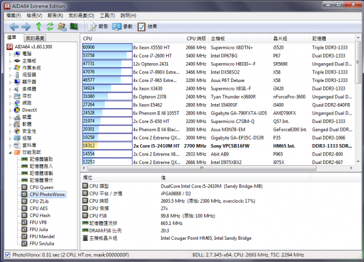
Task: Expand the security tree node
Action: click(x=10, y=132)
